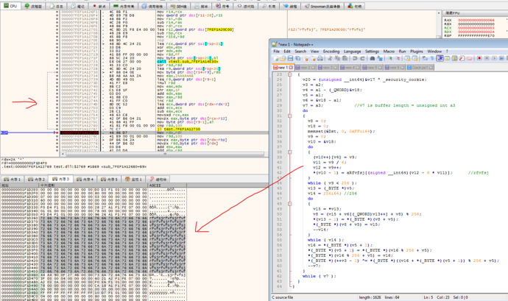Image resolution: width=508 pixels, height=301 pixels.
Task: Toggle the hide FPU button in registers panel
Action: tap(462, 13)
